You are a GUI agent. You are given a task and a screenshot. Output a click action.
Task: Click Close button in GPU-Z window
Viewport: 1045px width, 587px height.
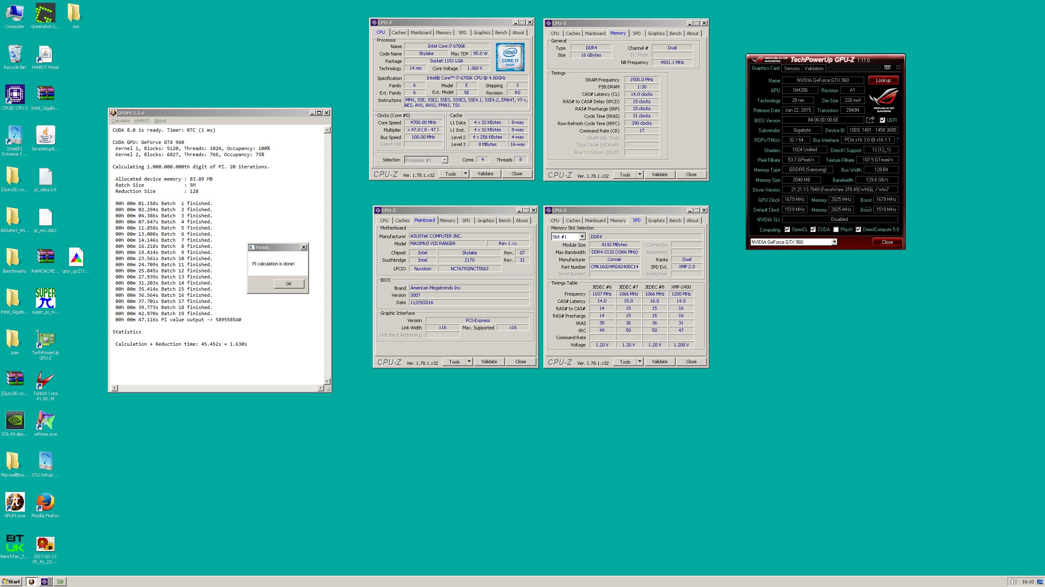click(x=887, y=242)
